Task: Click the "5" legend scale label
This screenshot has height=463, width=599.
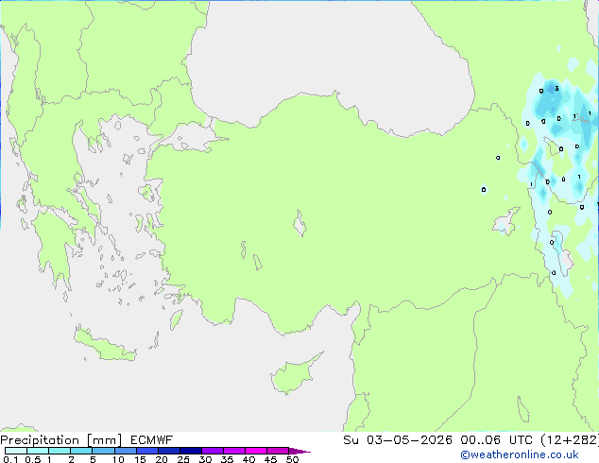Action: 93,459
